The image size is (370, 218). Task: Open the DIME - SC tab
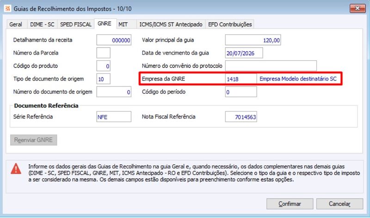click(42, 25)
